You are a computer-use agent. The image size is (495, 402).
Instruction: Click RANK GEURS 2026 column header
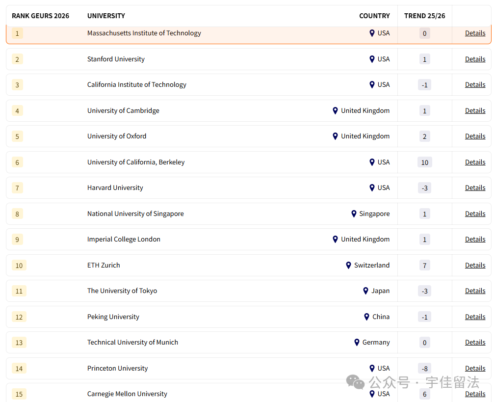coord(40,16)
